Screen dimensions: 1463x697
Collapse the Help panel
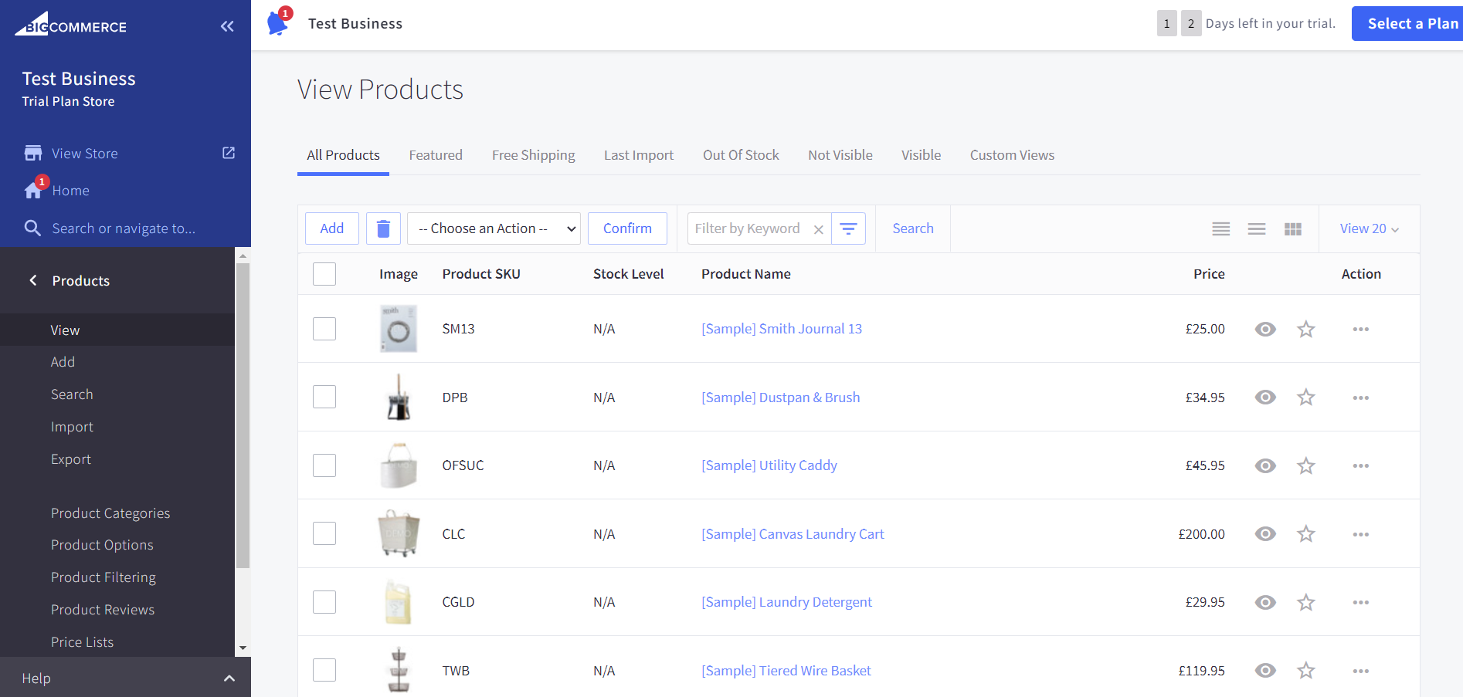(x=229, y=677)
